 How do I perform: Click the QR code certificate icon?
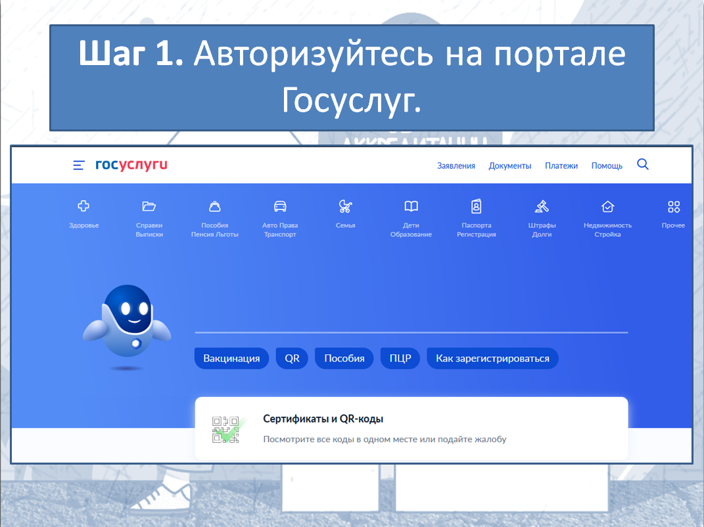[x=227, y=430]
